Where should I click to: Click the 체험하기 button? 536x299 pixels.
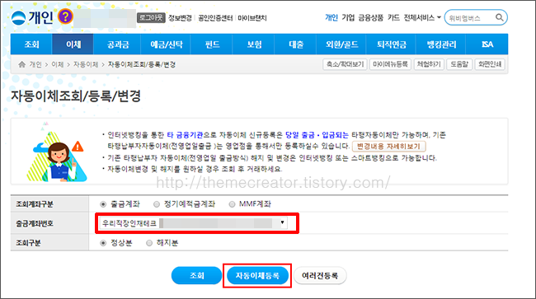pos(429,64)
